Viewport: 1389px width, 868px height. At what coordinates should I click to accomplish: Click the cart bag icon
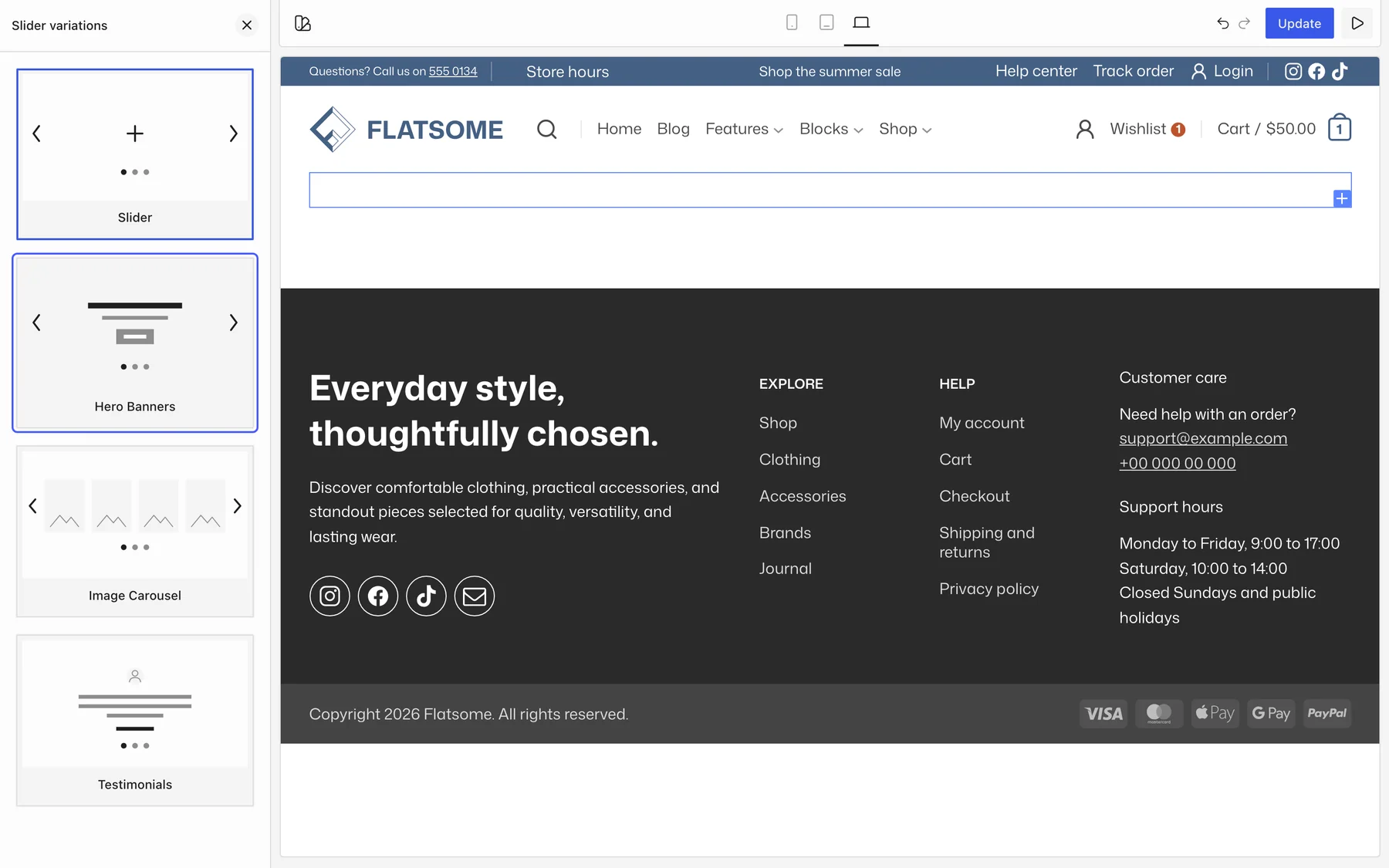pos(1340,128)
